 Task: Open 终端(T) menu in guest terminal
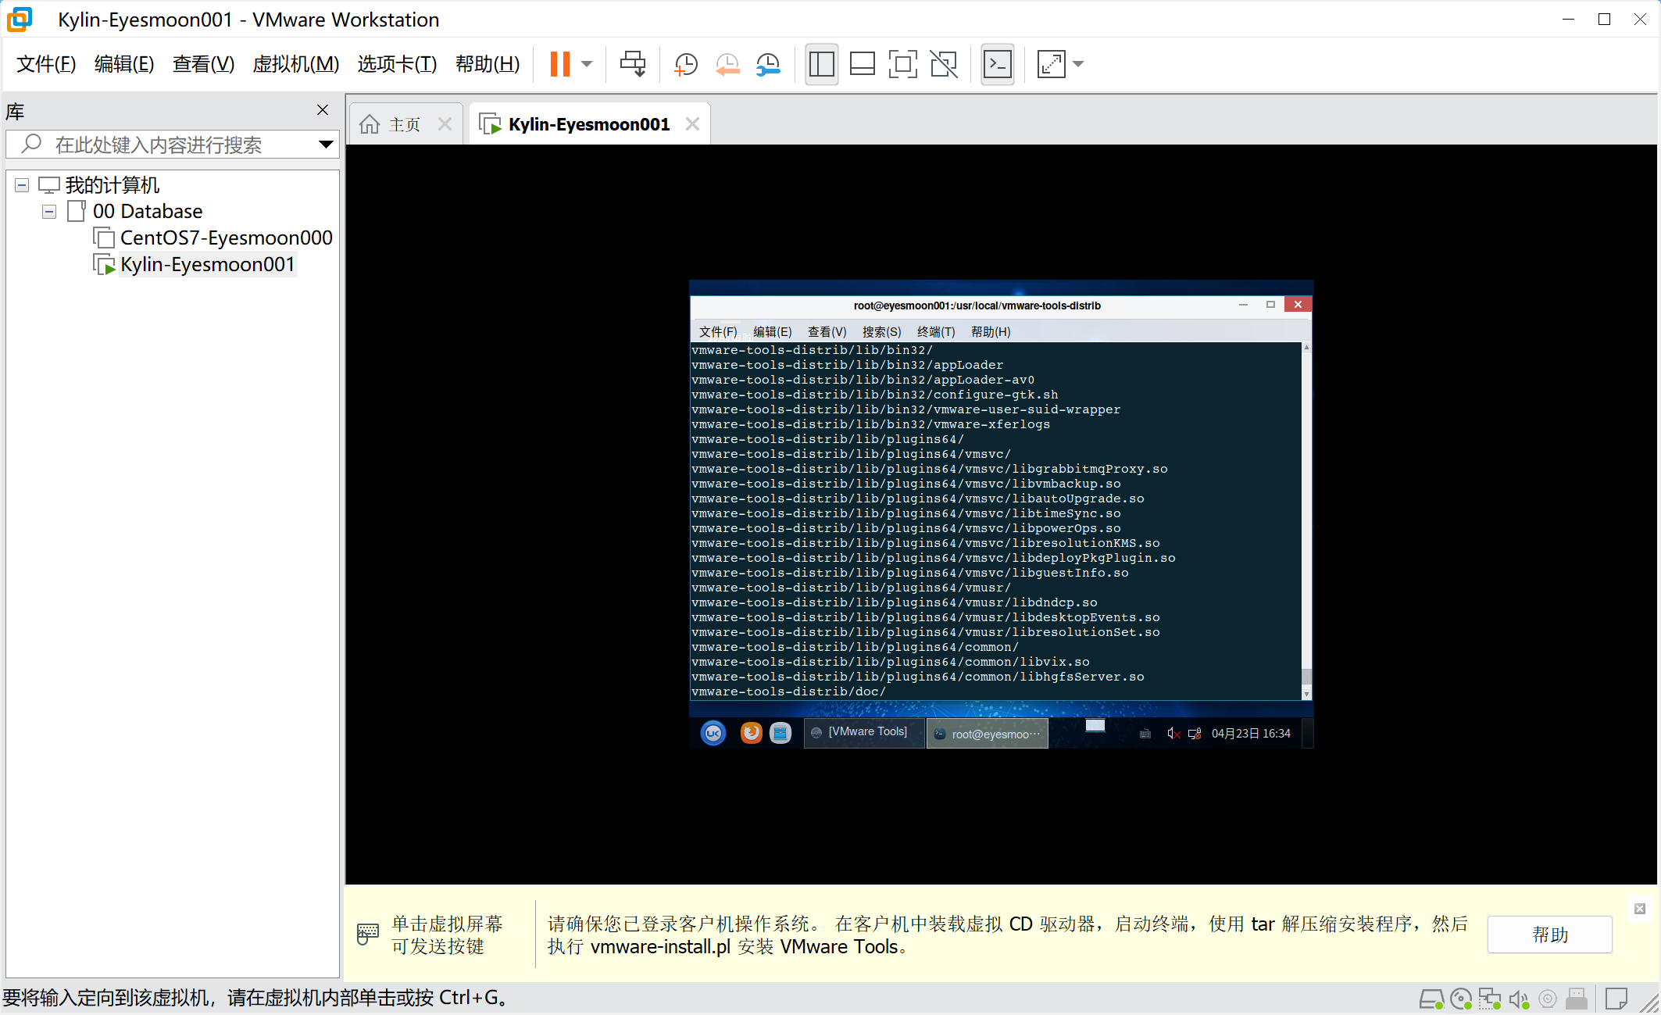(936, 332)
